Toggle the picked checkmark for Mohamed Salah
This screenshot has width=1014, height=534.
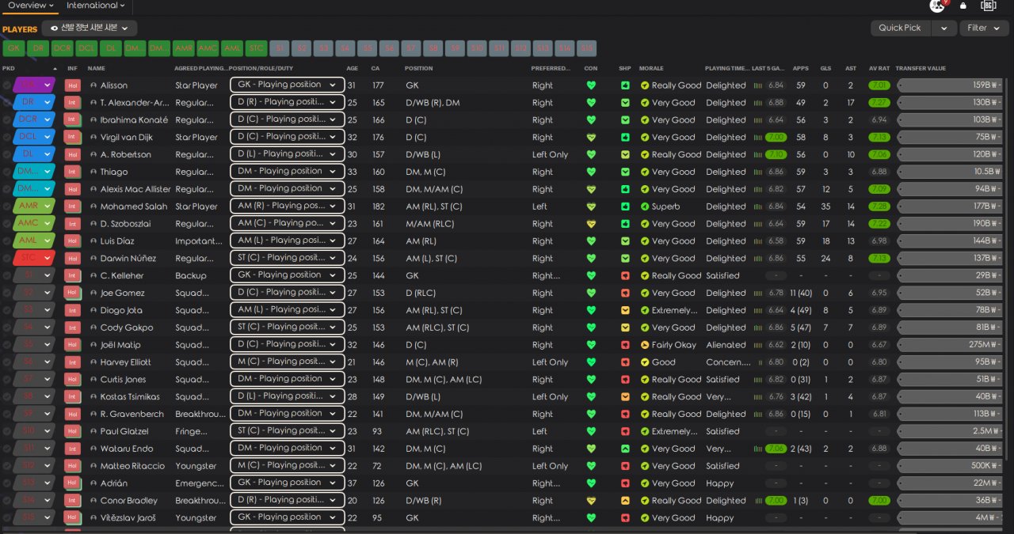[x=7, y=206]
